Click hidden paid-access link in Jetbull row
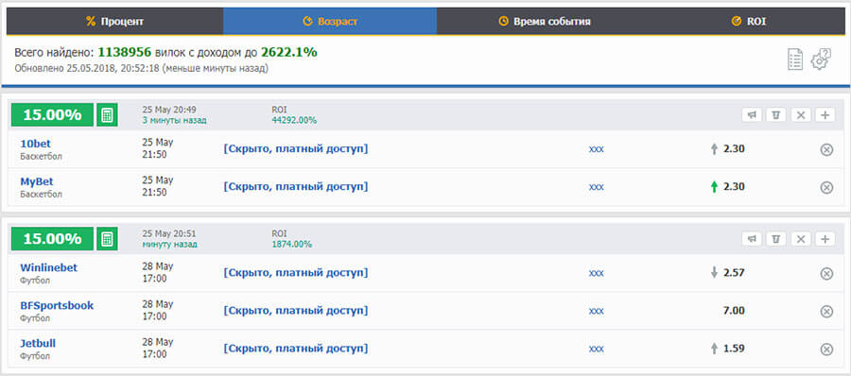 pos(296,349)
